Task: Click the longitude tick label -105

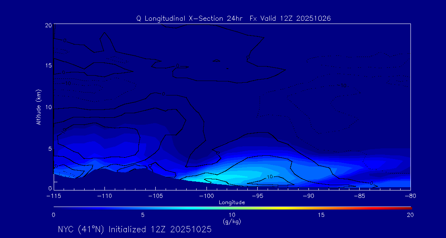Action: pos(155,196)
